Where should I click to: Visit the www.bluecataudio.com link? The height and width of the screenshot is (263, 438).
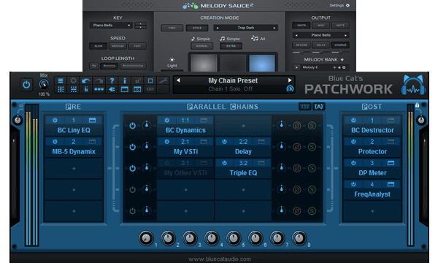pyautogui.click(x=220, y=259)
